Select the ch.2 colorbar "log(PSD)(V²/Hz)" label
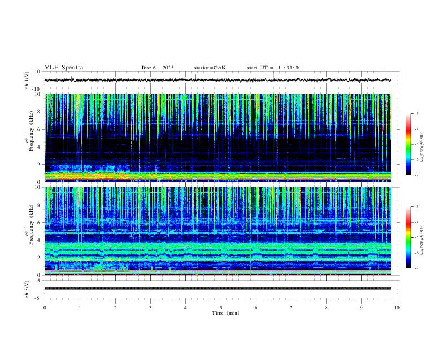 tap(422, 240)
